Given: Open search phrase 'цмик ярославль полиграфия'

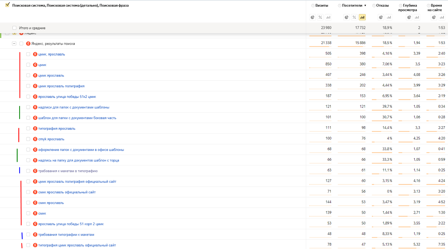Looking at the screenshot, I should (61, 86).
